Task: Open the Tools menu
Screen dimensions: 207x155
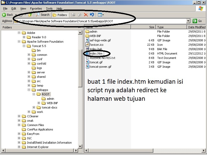Action: [x=49, y=9]
